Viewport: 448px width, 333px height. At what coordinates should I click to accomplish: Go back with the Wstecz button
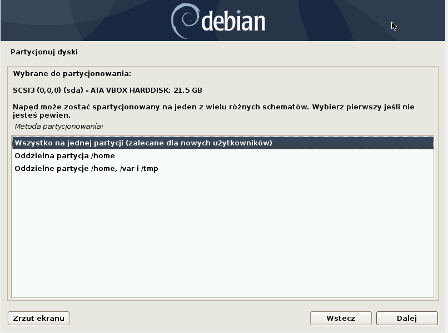341,318
